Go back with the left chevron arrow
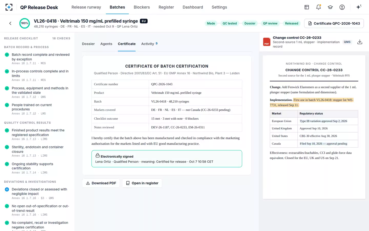Image resolution: width=369 pixels, height=231 pixels. pyautogui.click(x=10, y=23)
